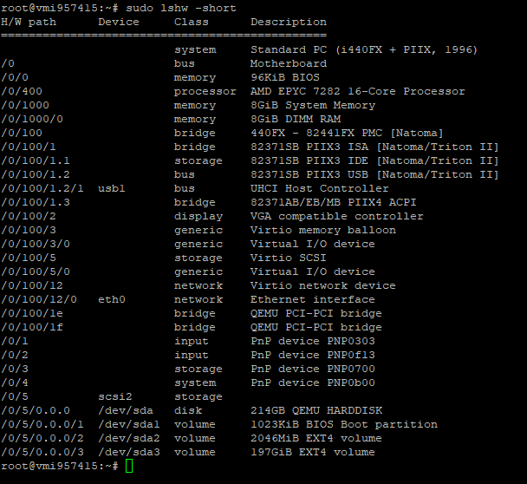Click the '1023KiB BIOS Boot partition' text
527x484 pixels.
point(344,424)
